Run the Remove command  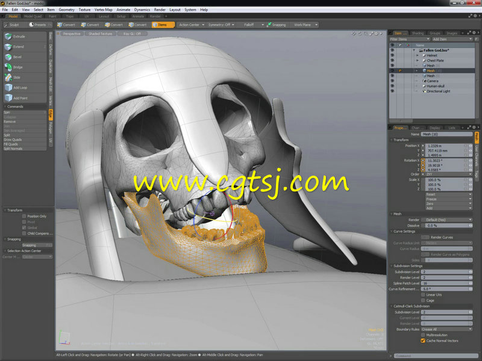[x=25, y=122]
